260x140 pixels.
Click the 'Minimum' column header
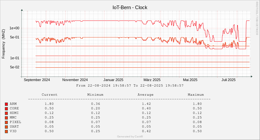pos(95,95)
